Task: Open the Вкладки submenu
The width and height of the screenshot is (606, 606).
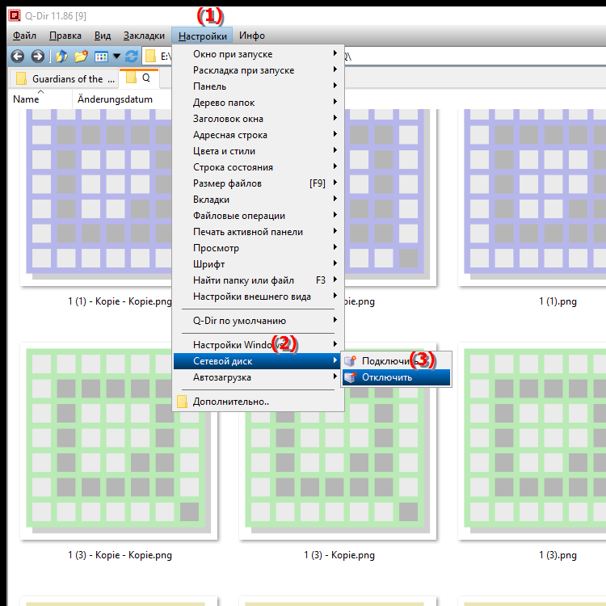Action: 259,200
